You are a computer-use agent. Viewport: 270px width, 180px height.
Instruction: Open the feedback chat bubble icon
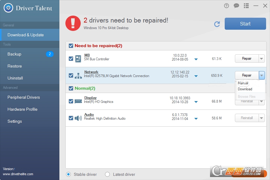pos(236,6)
